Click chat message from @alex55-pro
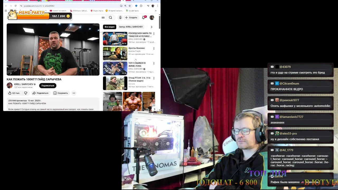The image size is (338, 190). [301, 136]
